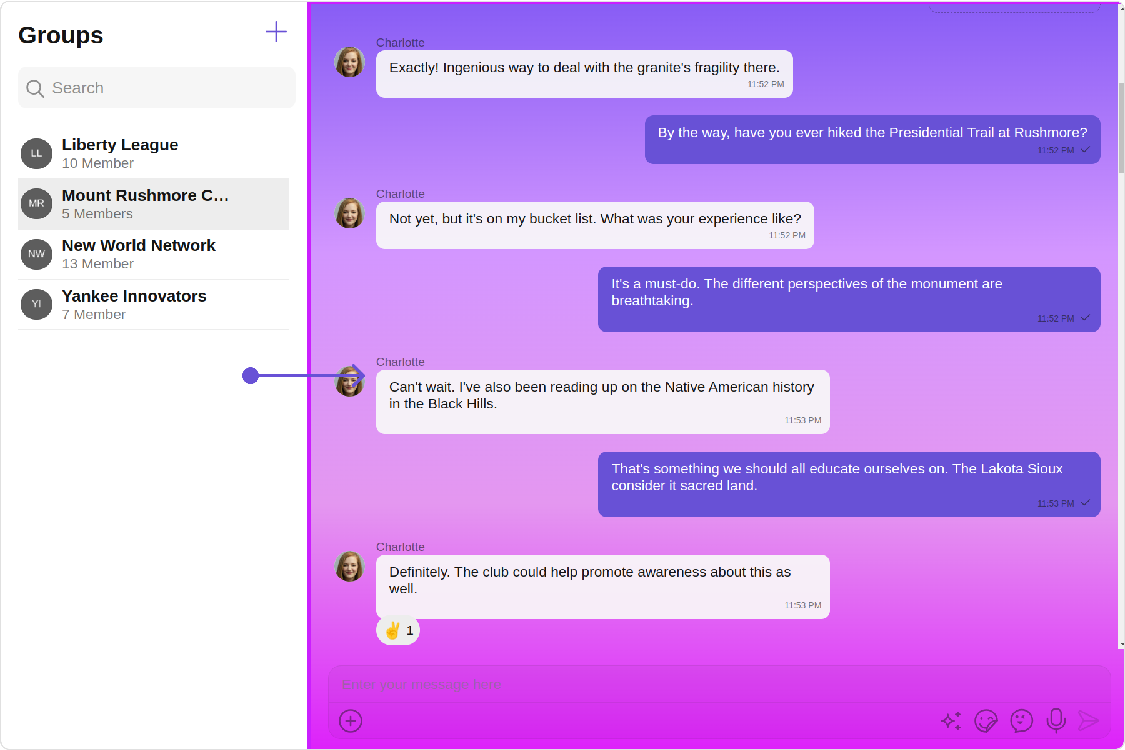
Task: Click the AI sparkle stars icon
Action: [x=951, y=721]
